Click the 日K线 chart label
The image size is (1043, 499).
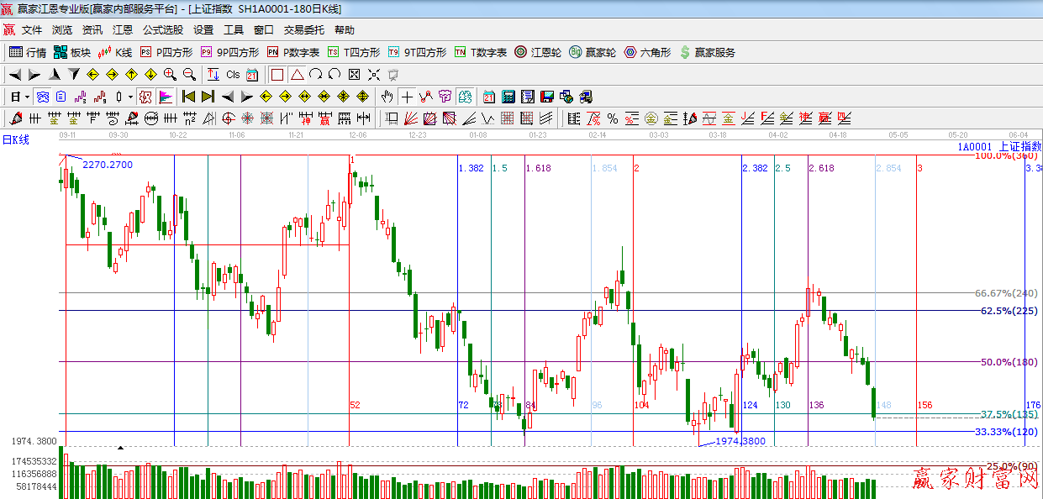[x=15, y=139]
